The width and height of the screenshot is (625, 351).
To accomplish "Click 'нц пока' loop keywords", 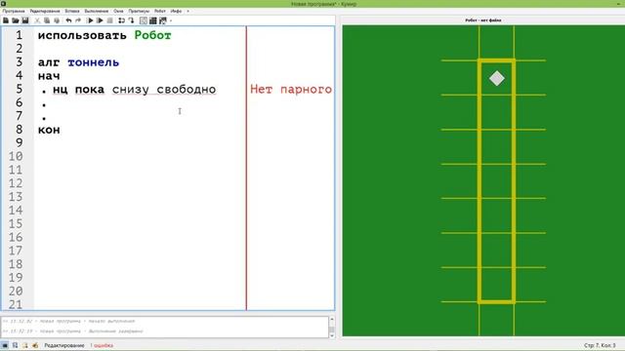I will click(x=78, y=90).
